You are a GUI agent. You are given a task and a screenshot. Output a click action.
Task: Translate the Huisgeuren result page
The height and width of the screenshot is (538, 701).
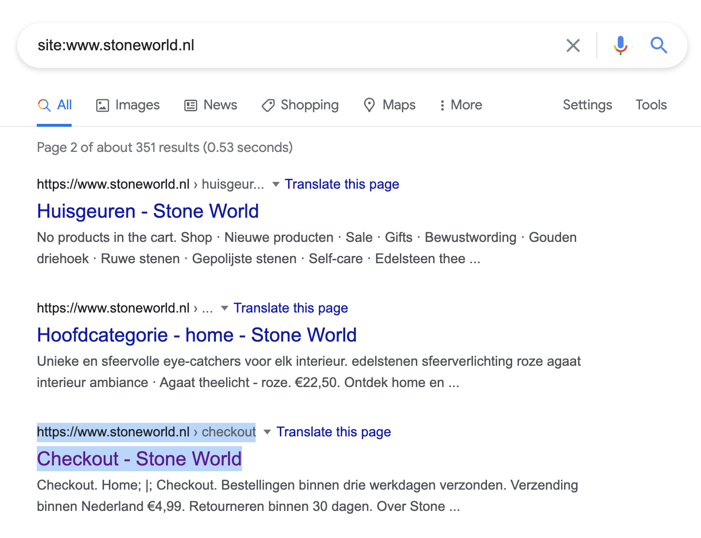[x=342, y=184]
